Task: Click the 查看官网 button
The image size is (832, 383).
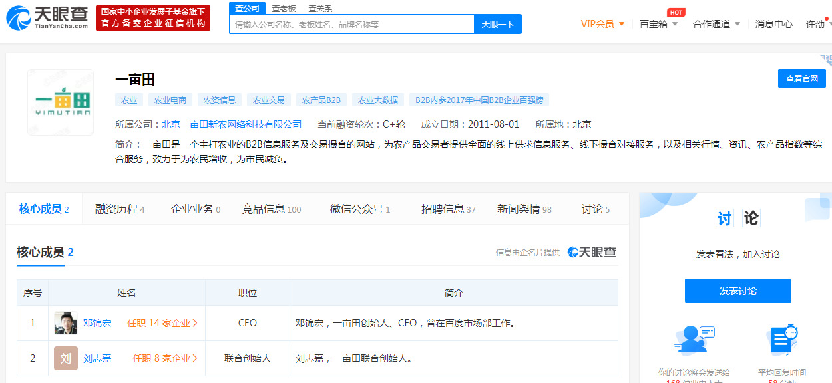Action: 802,78
